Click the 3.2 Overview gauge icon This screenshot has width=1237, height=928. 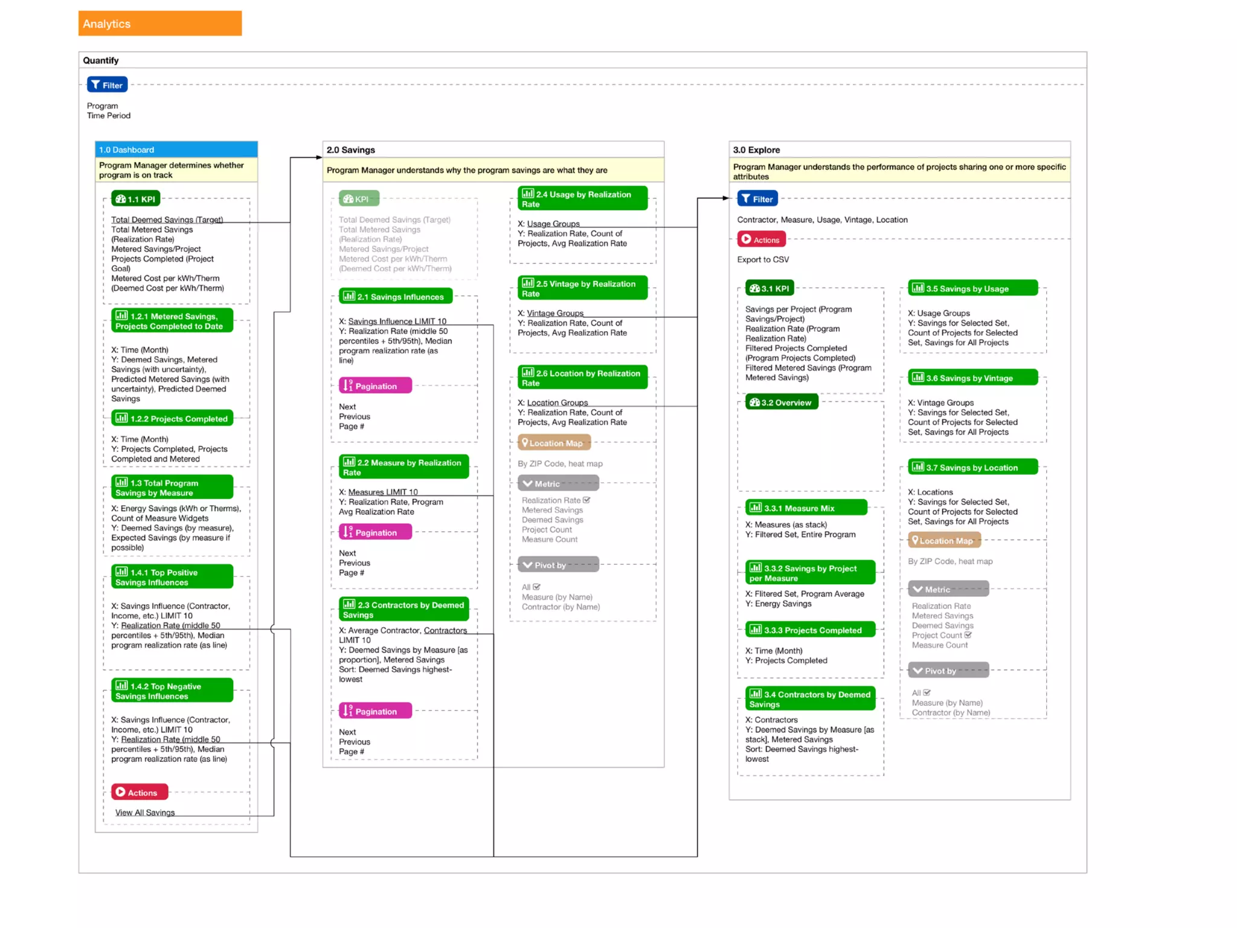point(754,402)
